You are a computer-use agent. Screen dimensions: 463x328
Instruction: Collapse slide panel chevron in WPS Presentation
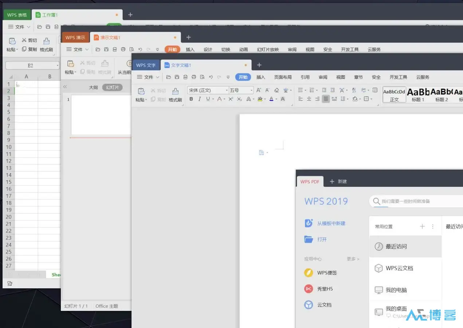click(x=65, y=87)
